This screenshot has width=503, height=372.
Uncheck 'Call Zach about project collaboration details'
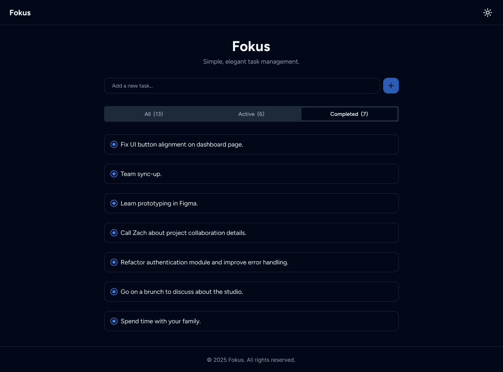click(114, 233)
